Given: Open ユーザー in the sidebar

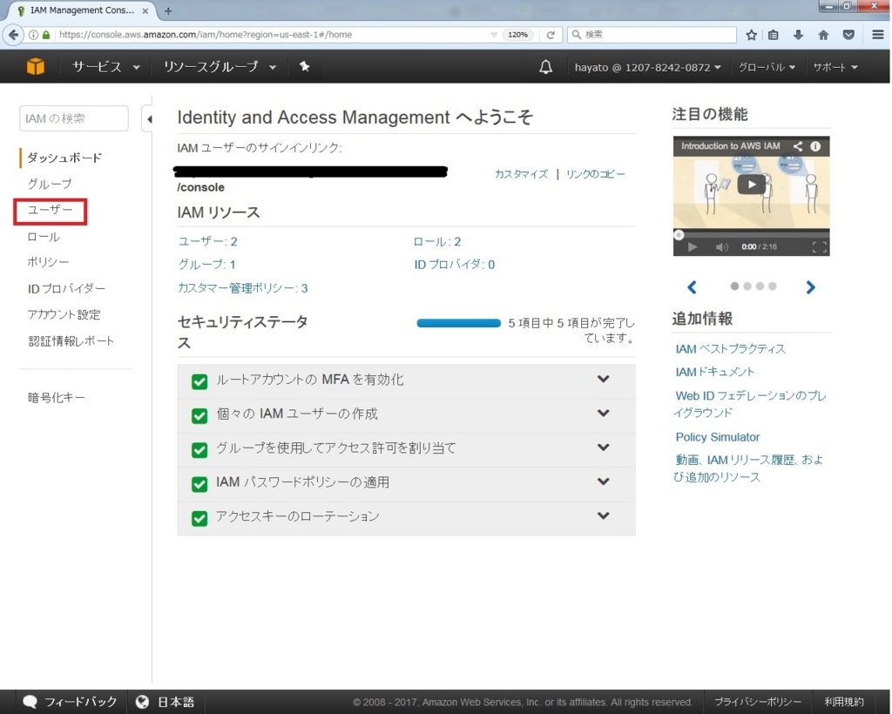Looking at the screenshot, I should pyautogui.click(x=50, y=210).
